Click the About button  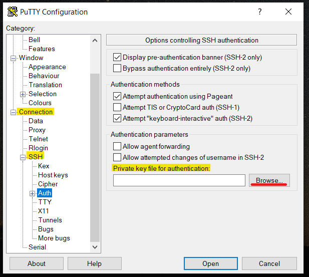point(37,263)
